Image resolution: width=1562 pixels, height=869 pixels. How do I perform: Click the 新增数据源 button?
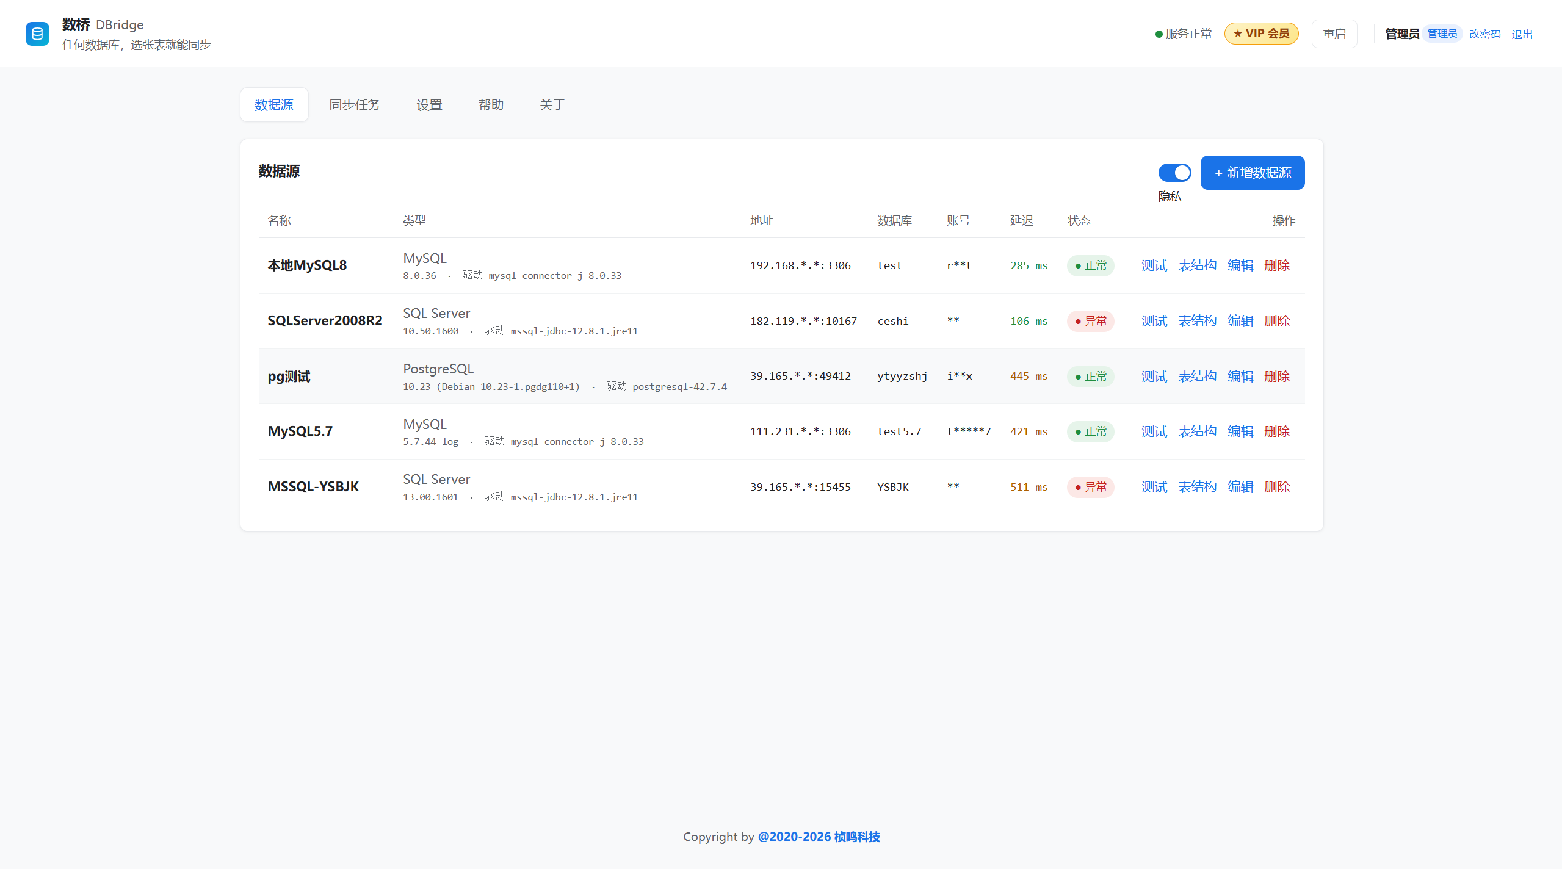1253,173
